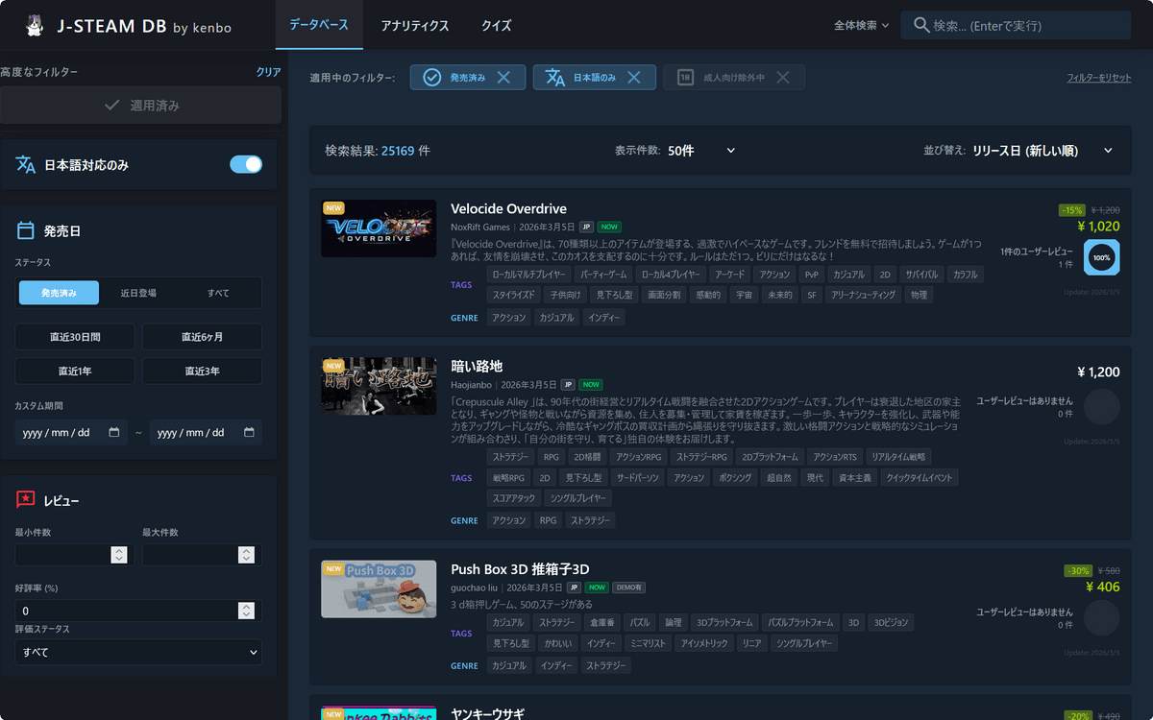1153x720 pixels.
Task: Click the 成人向け除外中 filter X icon
Action: [x=783, y=78]
